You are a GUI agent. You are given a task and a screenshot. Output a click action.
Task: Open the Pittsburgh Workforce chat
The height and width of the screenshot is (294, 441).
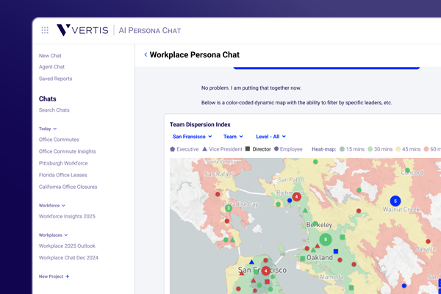[x=63, y=163]
